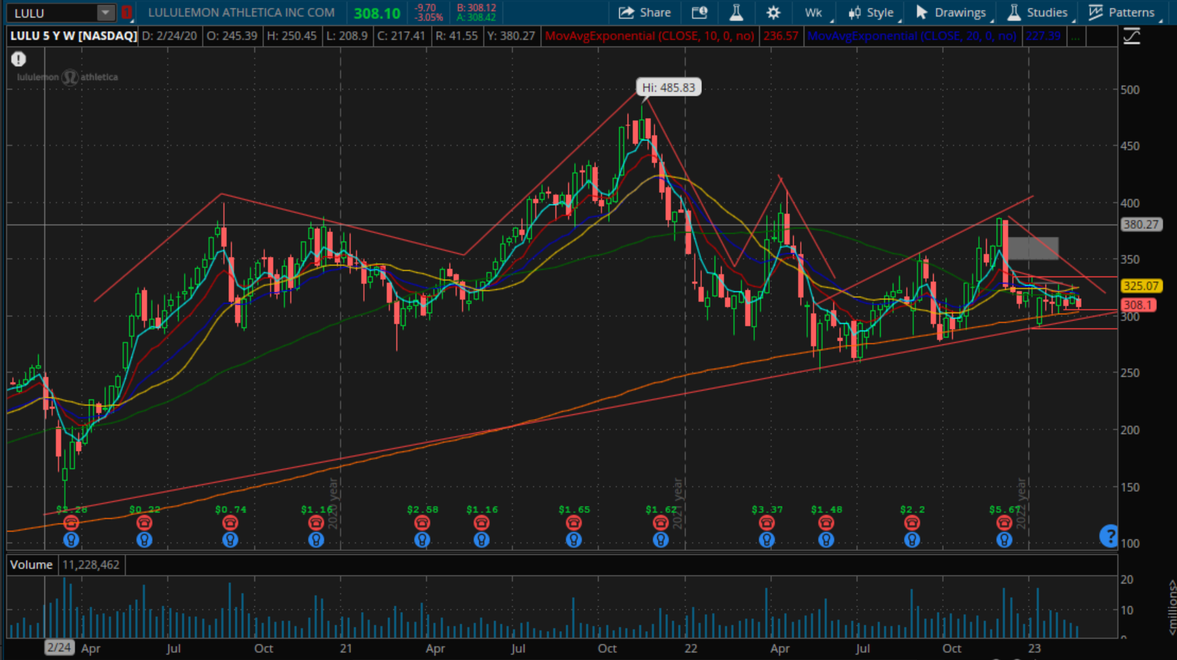Click the blue lightbulb icon below $3.37 earnings

[x=766, y=540]
